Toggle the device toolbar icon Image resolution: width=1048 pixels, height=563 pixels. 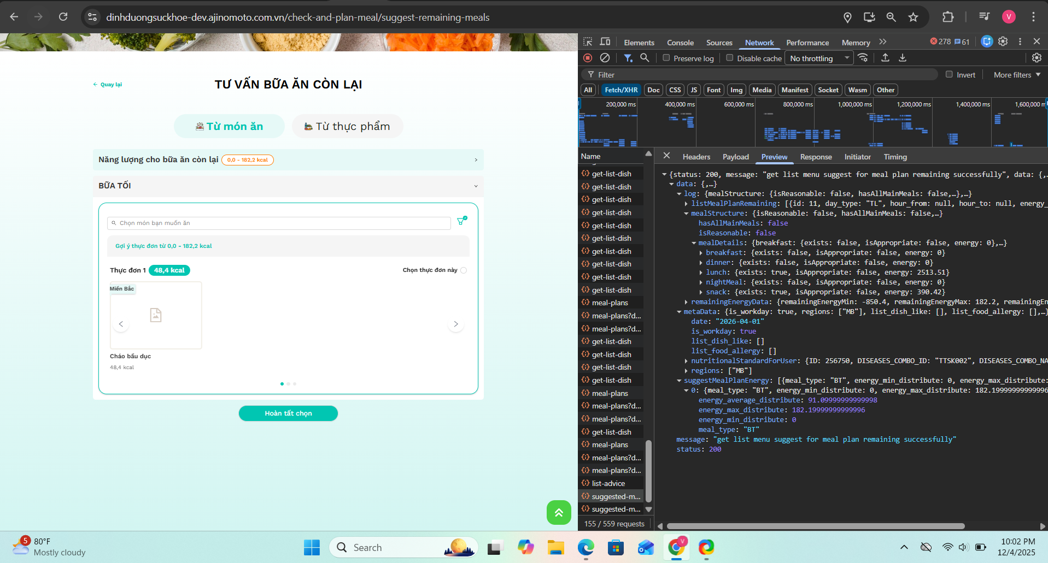605,42
